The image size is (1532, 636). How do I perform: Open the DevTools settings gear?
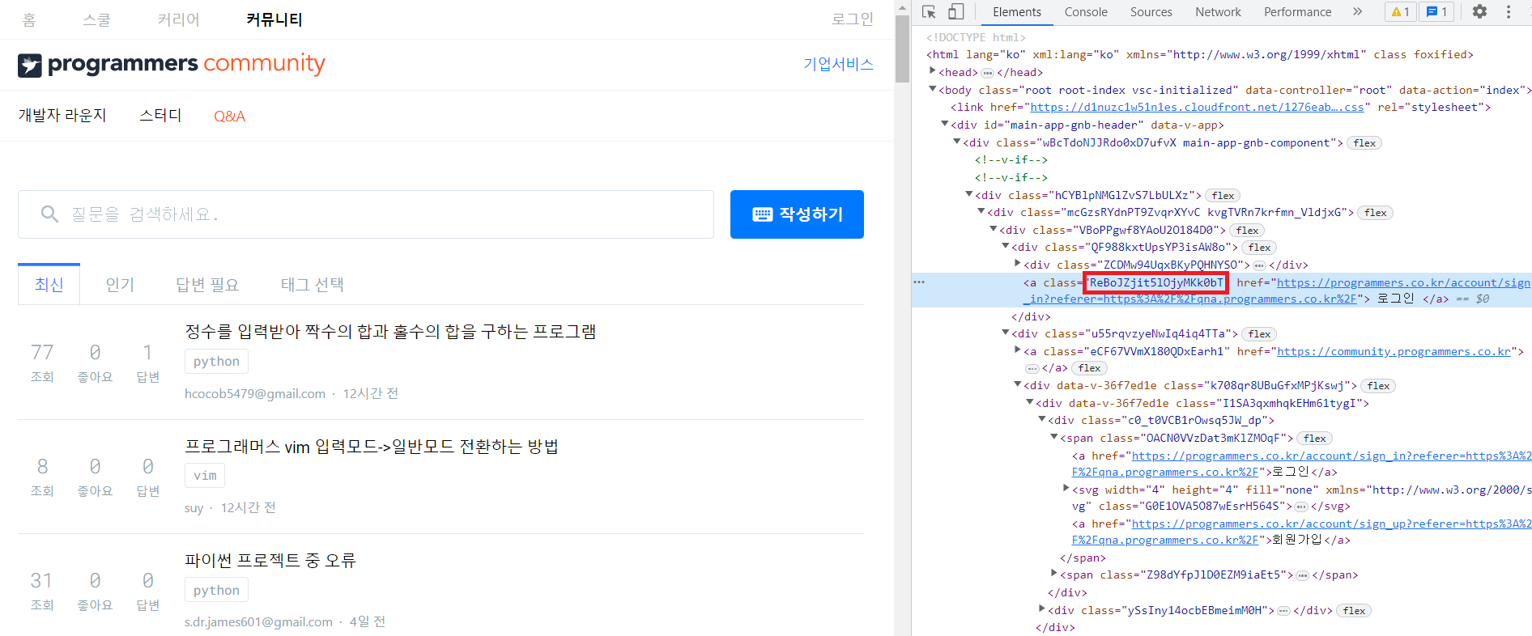coord(1479,12)
